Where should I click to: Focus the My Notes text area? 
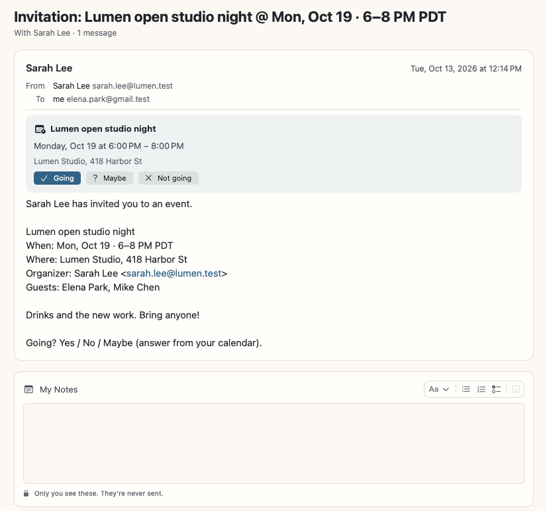coord(274,443)
